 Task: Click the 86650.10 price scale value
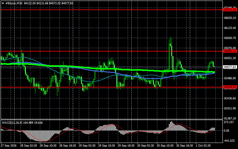[230, 18]
